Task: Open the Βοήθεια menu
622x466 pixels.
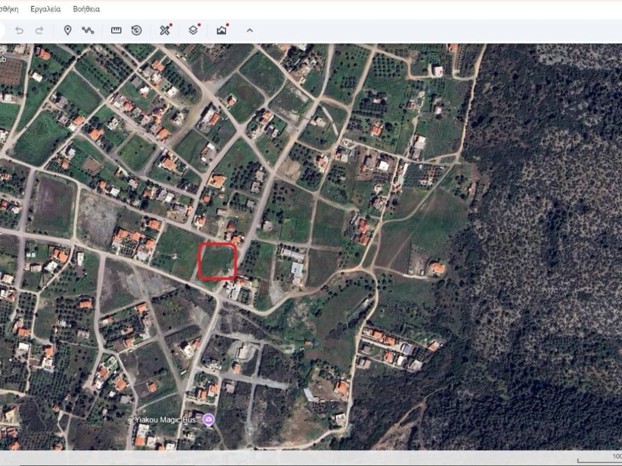Action: [x=86, y=9]
